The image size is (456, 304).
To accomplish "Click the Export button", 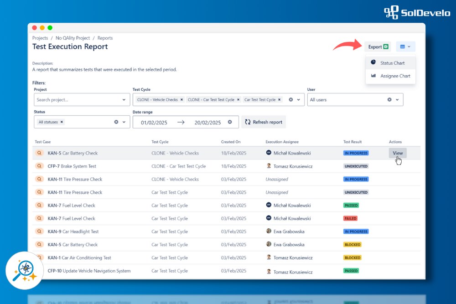I will [x=378, y=46].
